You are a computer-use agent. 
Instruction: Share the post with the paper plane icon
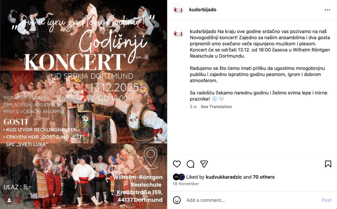coord(204,164)
